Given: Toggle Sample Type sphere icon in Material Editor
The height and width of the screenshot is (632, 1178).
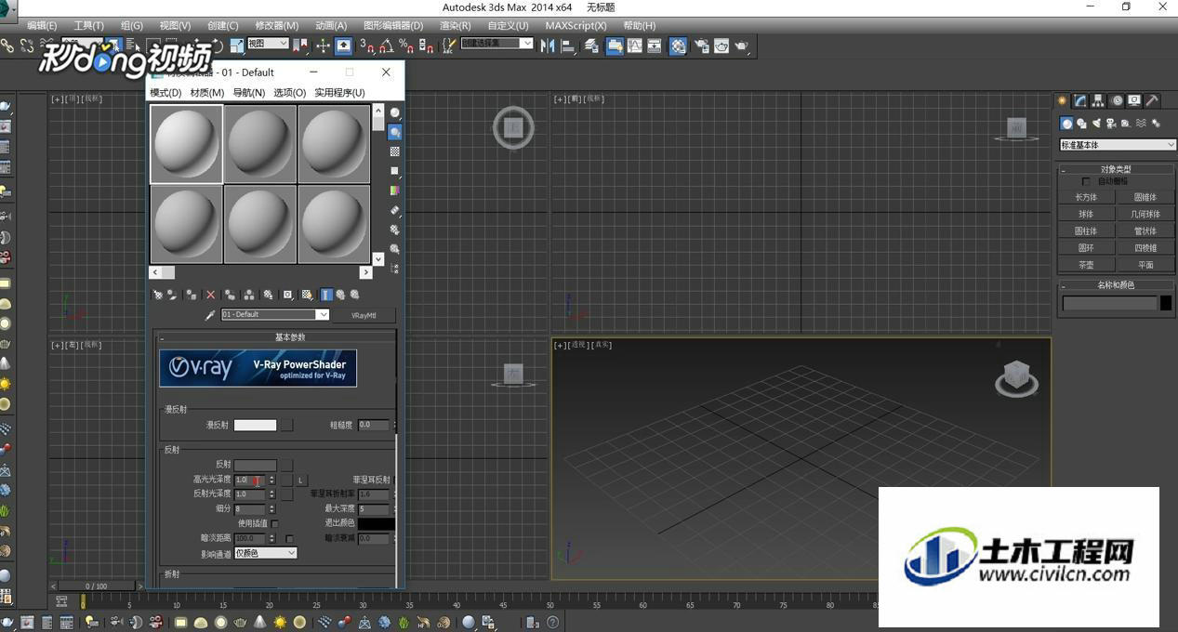Looking at the screenshot, I should (395, 112).
